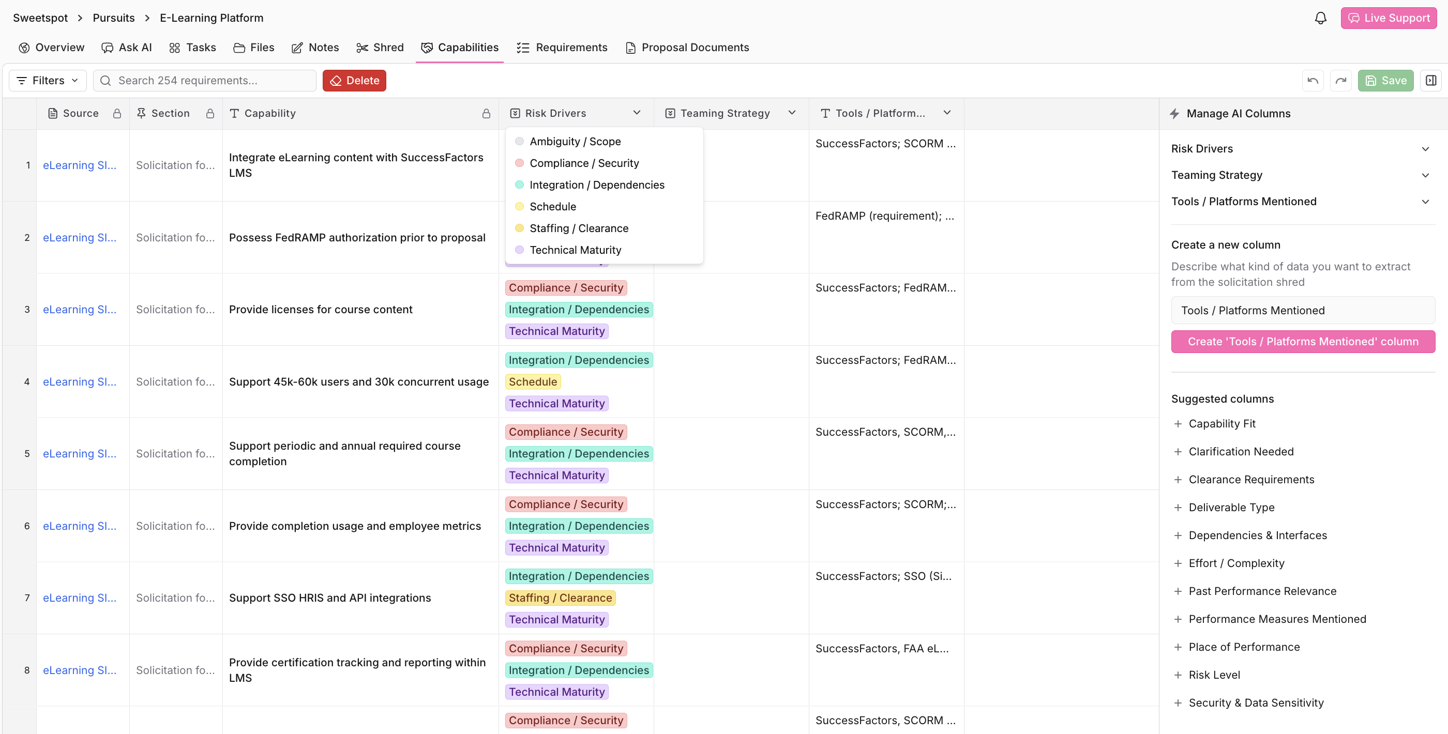Image resolution: width=1448 pixels, height=734 pixels.
Task: Open the Filters dropdown
Action: 48,80
